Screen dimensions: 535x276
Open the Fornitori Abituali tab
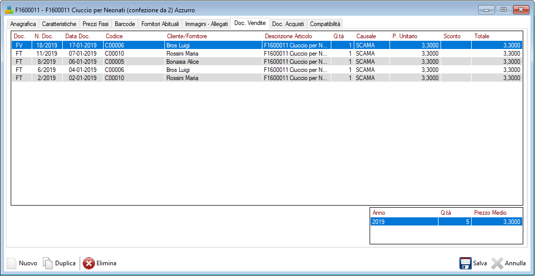(160, 24)
